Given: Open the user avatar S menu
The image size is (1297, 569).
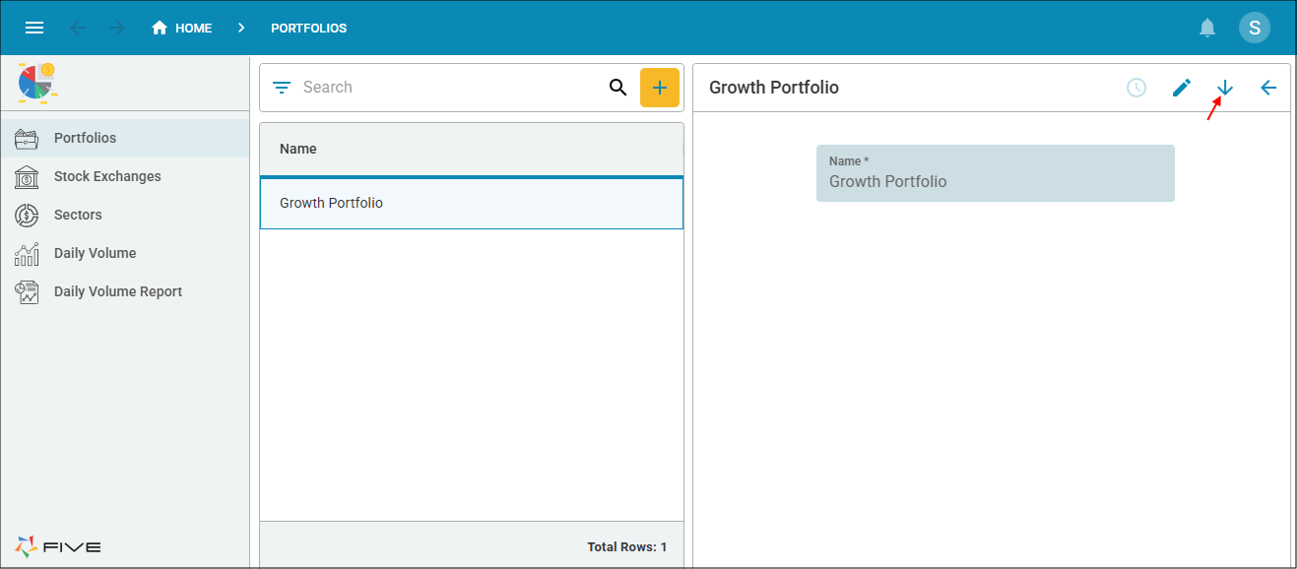Looking at the screenshot, I should (x=1254, y=28).
